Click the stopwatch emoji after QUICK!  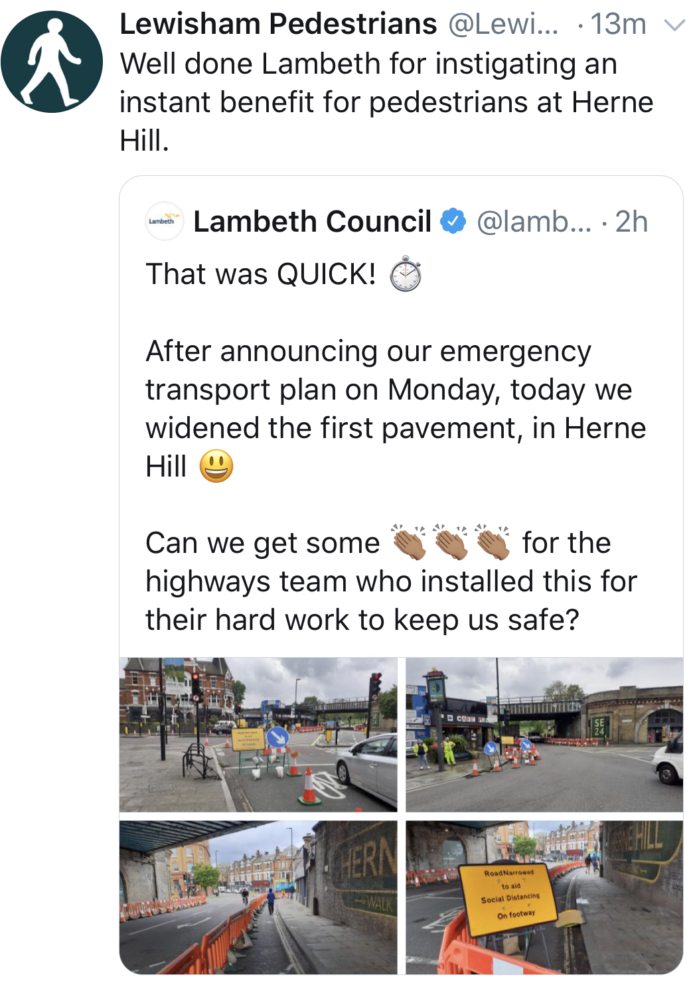405,275
